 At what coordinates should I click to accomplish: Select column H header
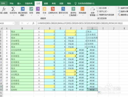pos(92,28)
